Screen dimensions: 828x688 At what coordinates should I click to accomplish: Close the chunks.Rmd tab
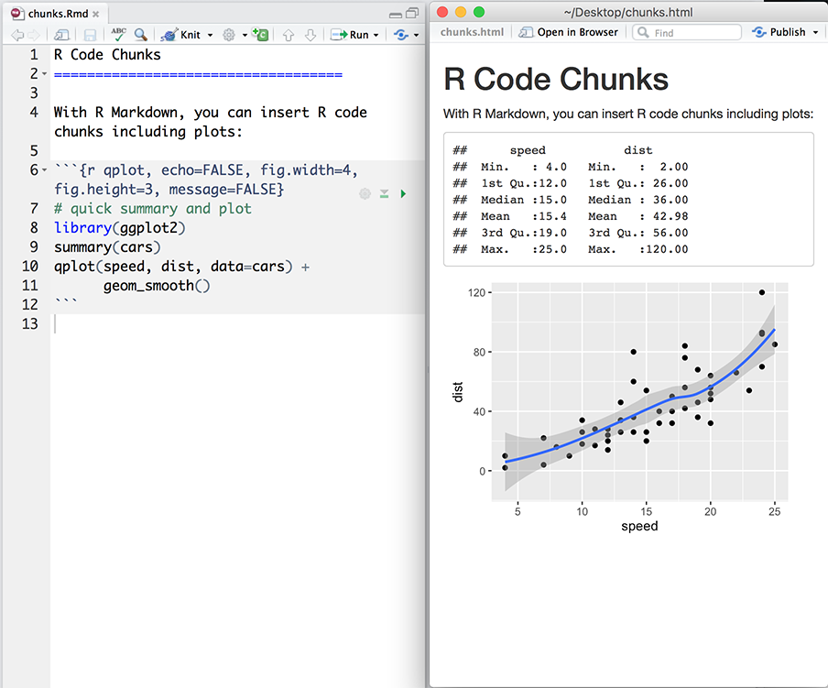coord(95,15)
